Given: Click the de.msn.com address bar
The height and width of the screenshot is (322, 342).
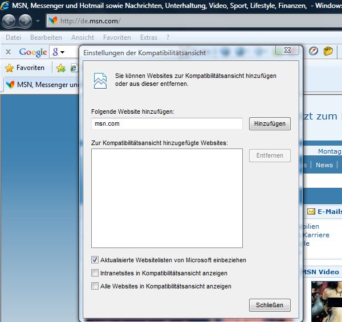Looking at the screenshot, I should coord(194,21).
